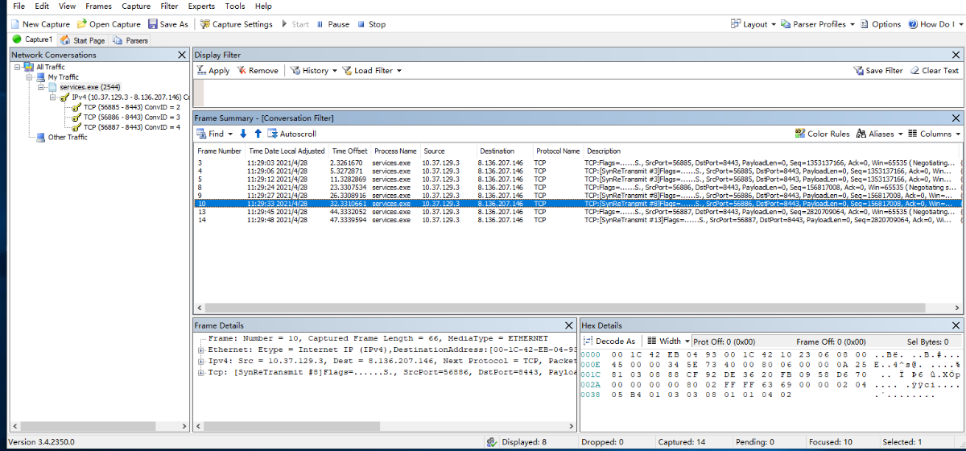Select TCP (56885 - 8443) ConvID = 2
The width and height of the screenshot is (966, 451).
pyautogui.click(x=131, y=107)
